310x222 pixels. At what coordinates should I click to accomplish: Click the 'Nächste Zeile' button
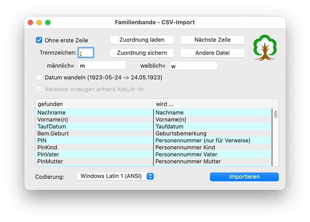tap(212, 40)
